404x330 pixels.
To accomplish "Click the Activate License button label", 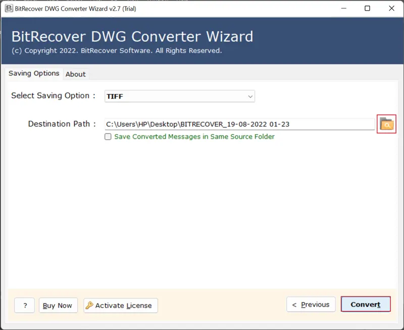I will click(123, 305).
